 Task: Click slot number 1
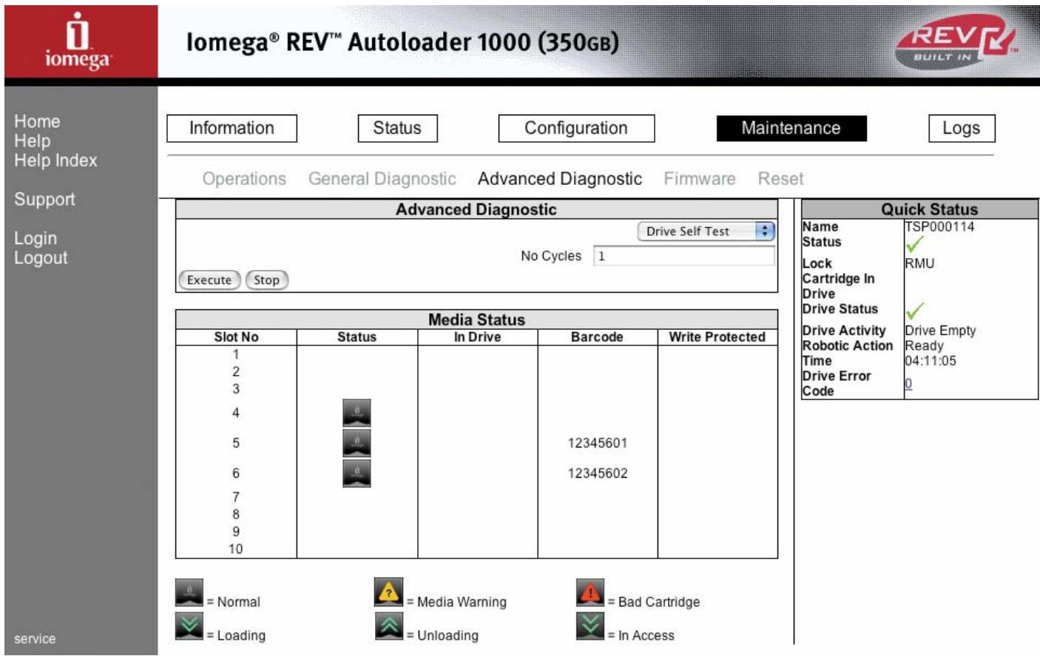point(236,354)
